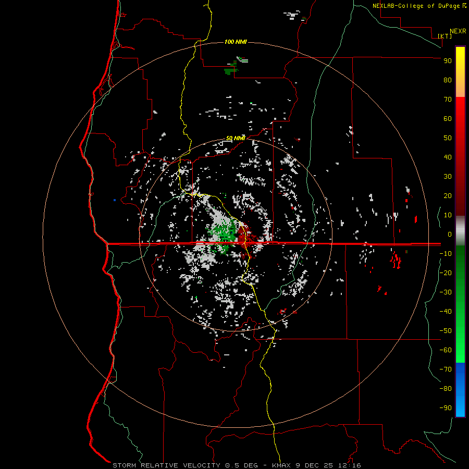The height and width of the screenshot is (469, 469).
Task: Click the green inbound velocity cluster near radar center
Action: [x=223, y=234]
